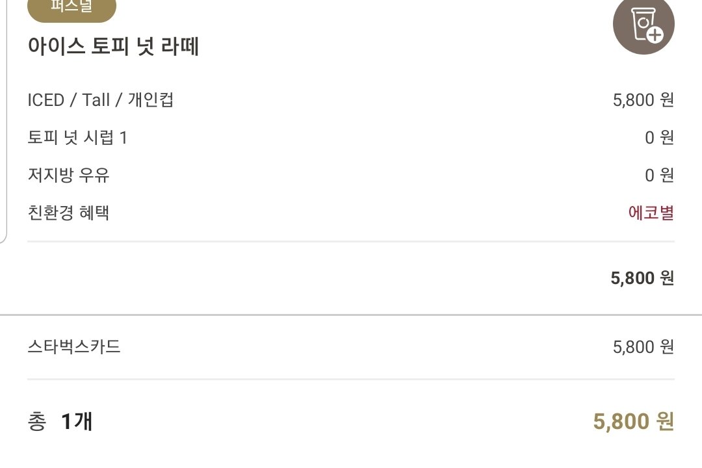Select the gold 퍼스널 badge

coord(71,9)
